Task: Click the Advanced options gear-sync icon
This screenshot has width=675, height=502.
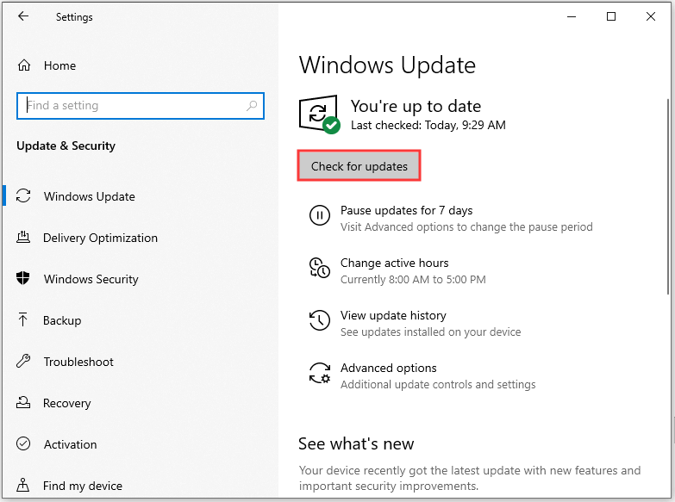Action: click(x=320, y=373)
